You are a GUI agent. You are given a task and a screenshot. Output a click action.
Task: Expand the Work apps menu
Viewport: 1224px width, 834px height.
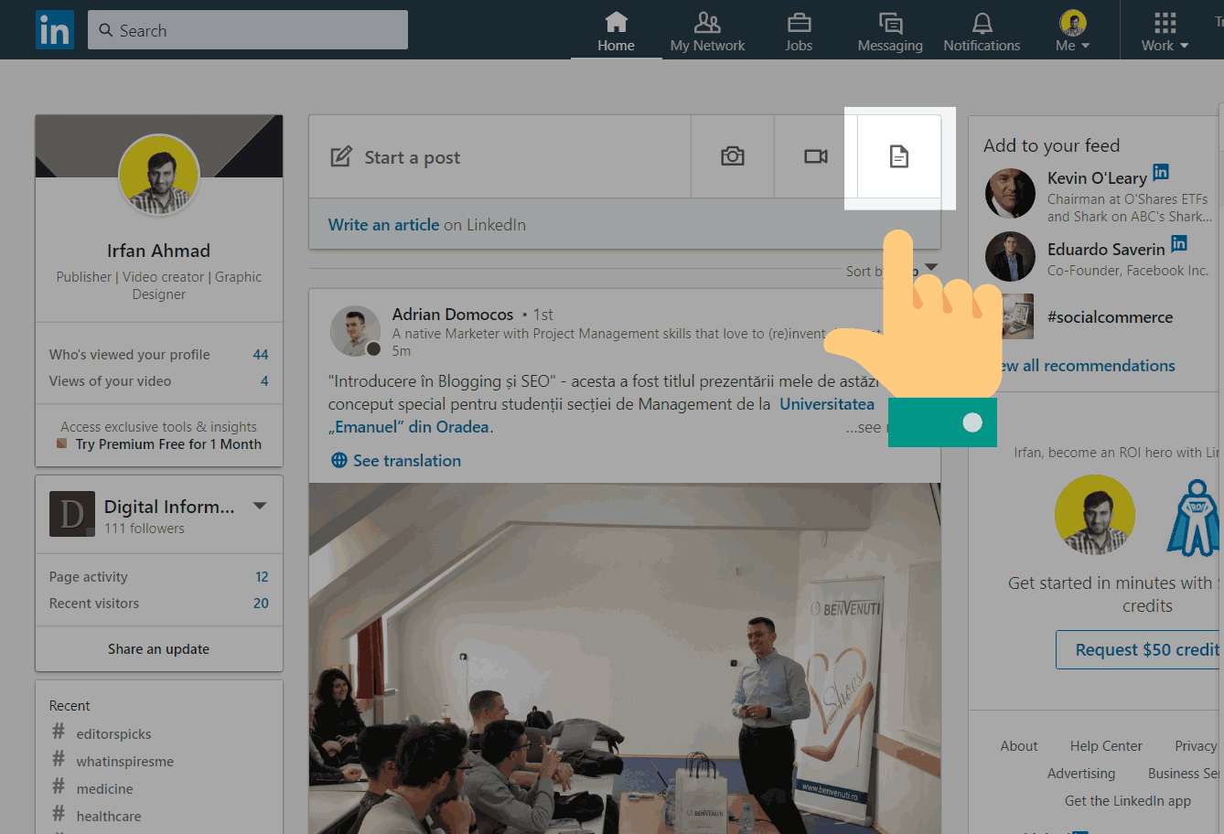[x=1165, y=32]
